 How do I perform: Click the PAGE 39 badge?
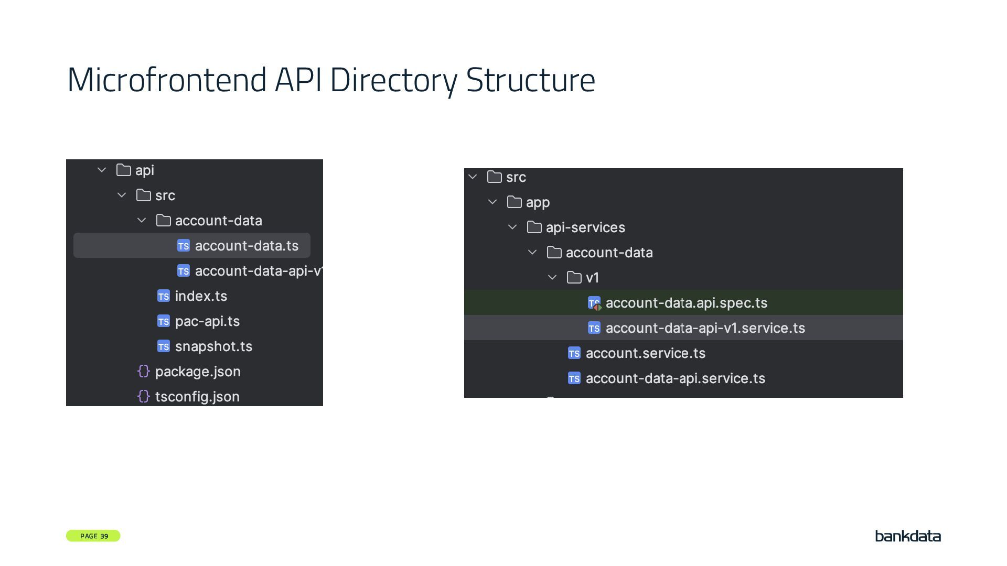point(93,536)
